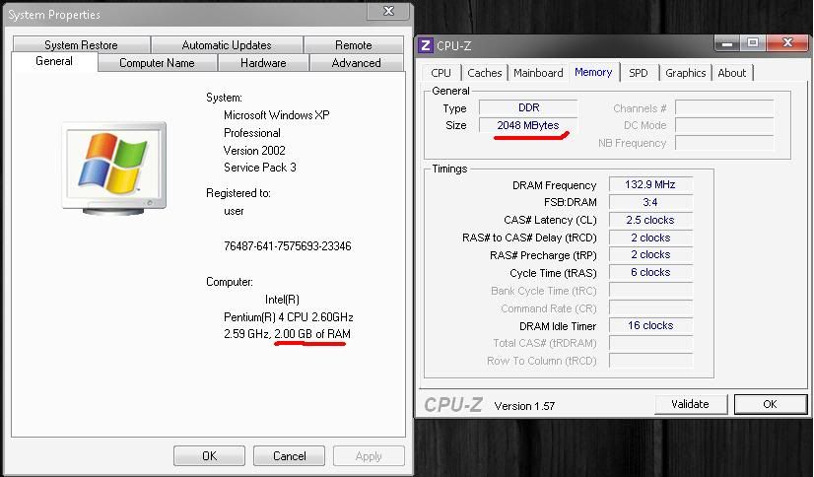Click the 'CAS# Latency (CL)' label
The width and height of the screenshot is (814, 477).
pos(550,220)
